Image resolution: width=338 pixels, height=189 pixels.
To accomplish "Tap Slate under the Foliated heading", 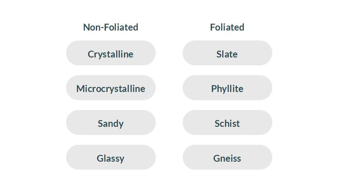I will pos(227,53).
